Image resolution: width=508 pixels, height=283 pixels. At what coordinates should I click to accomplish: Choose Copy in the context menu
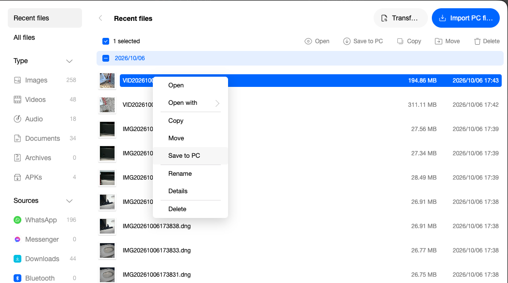(x=190, y=120)
